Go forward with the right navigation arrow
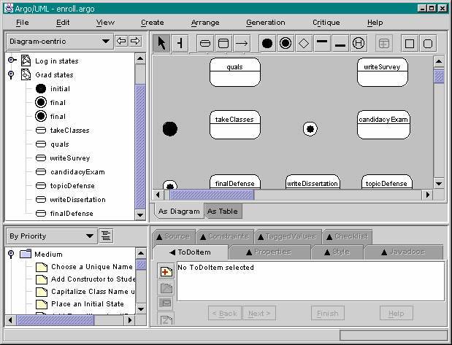Viewport: 452px width, 345px height. click(135, 41)
